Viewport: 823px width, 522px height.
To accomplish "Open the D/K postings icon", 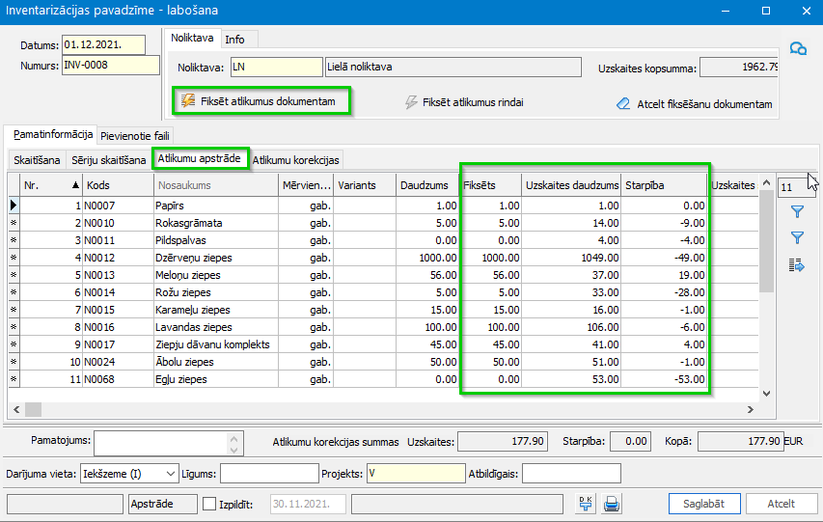I will tap(585, 503).
